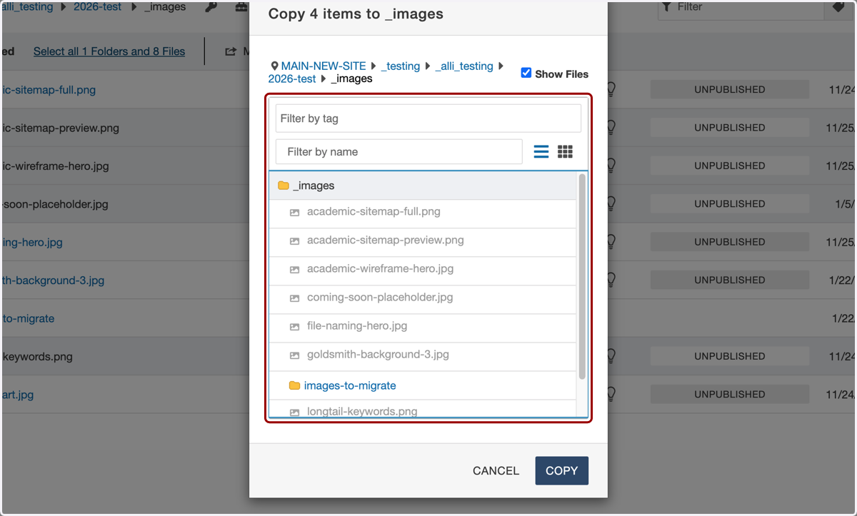Click lightbulb icon in art.jpg row
Viewport: 857px width, 516px height.
point(611,394)
